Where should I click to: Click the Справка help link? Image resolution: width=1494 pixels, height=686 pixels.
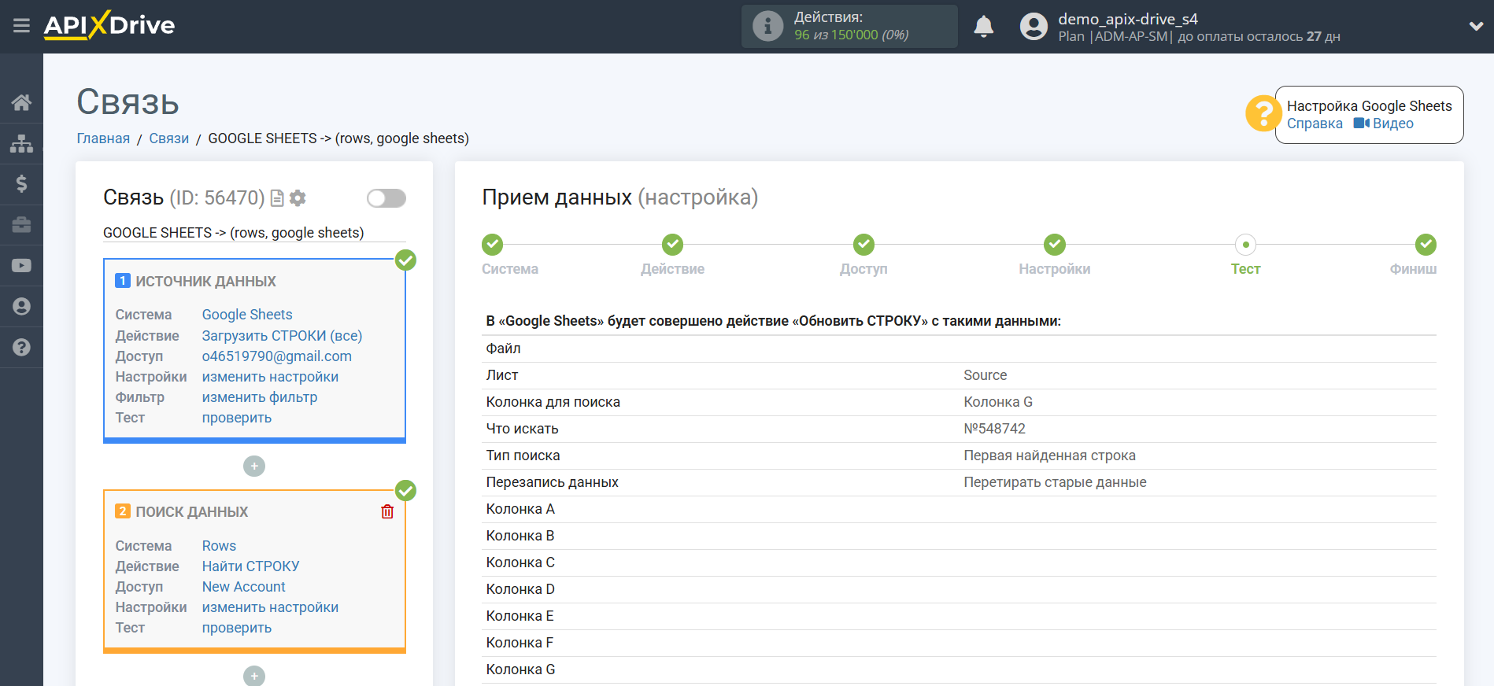pos(1315,124)
